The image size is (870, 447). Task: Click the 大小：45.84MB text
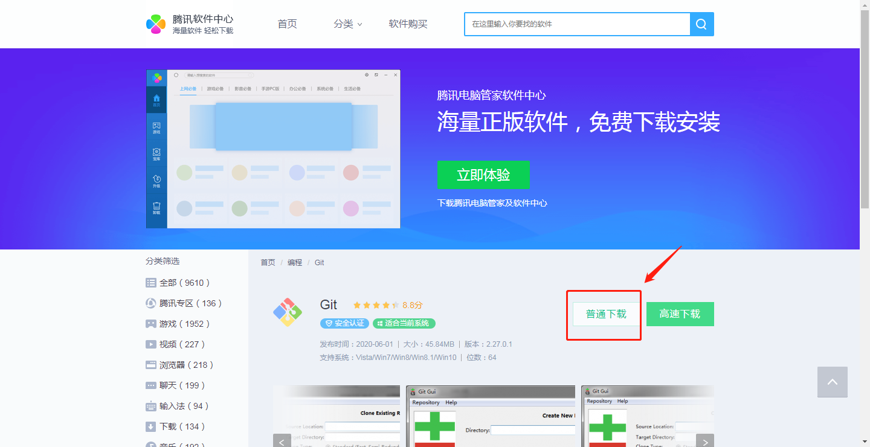click(x=428, y=344)
